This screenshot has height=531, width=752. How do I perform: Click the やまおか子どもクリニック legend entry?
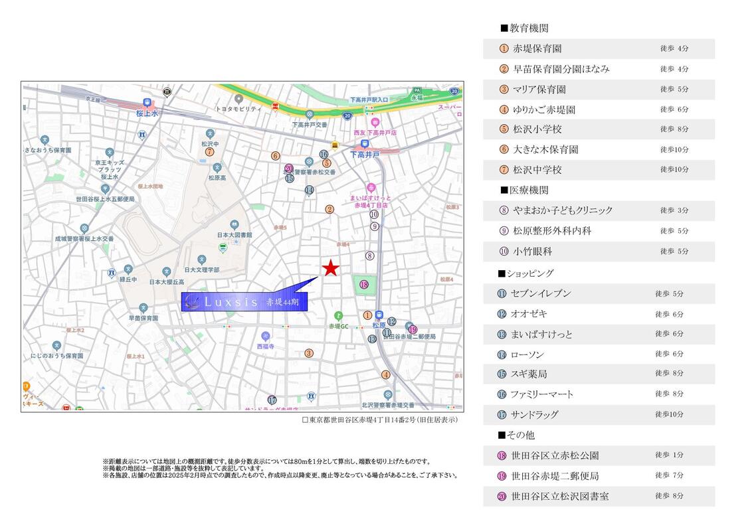(x=599, y=210)
